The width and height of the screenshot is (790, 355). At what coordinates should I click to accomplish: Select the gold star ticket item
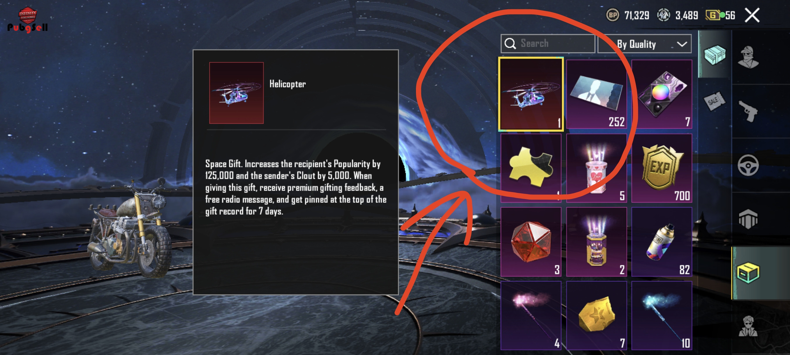(x=597, y=315)
